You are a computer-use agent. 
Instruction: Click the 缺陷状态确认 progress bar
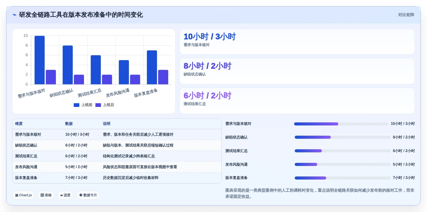point(343,137)
